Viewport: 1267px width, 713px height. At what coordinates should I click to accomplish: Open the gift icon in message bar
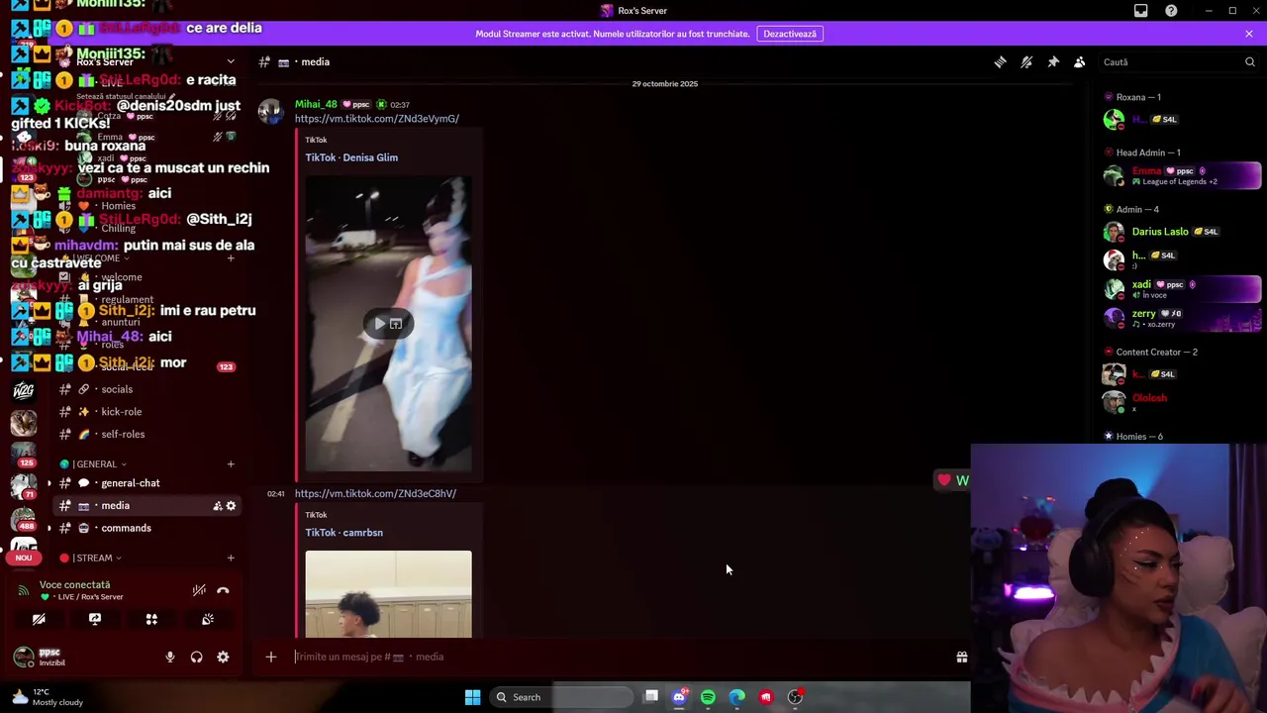(x=961, y=657)
